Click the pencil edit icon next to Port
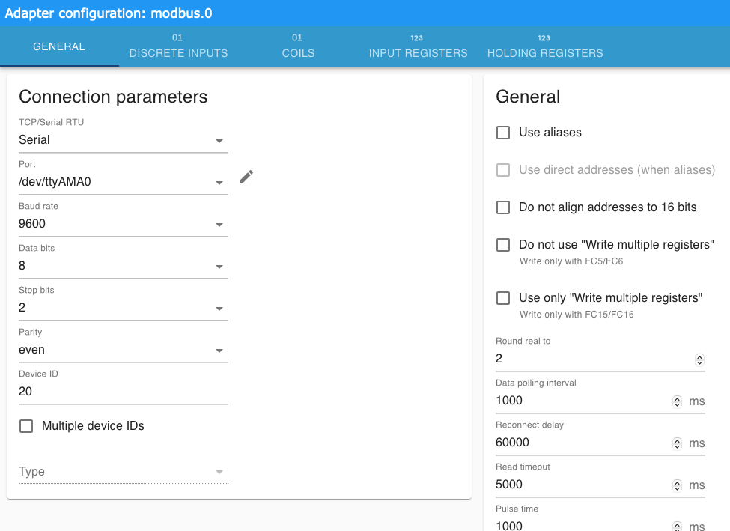 click(246, 177)
